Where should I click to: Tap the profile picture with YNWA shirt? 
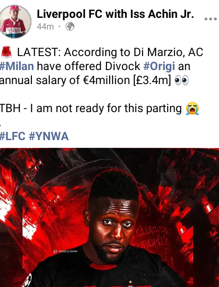tap(15, 22)
